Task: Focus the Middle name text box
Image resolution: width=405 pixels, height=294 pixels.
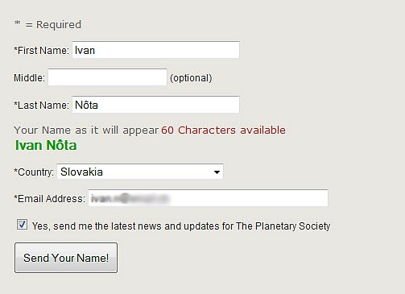Action: (x=107, y=77)
